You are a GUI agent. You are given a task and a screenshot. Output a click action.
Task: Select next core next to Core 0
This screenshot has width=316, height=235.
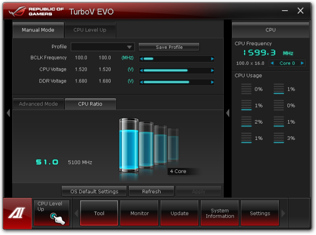click(302, 63)
